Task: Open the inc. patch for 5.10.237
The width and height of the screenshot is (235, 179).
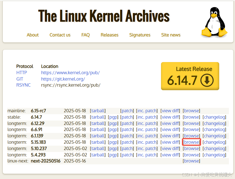Action: (x=147, y=148)
